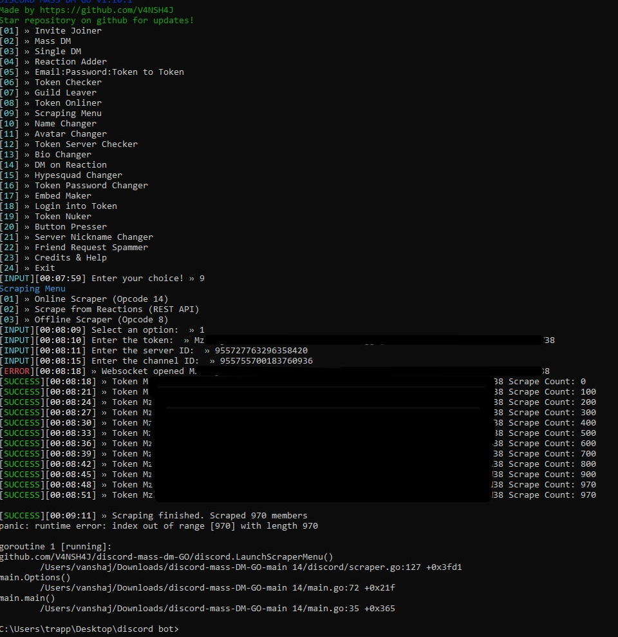Click "Scraping Menu" on the line numbered 09
Screen dimensions: 618x637
click(68, 113)
